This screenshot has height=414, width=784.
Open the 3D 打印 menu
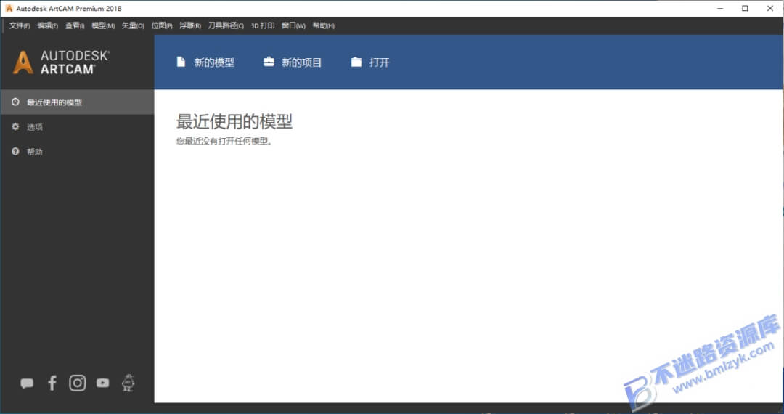[x=263, y=25]
